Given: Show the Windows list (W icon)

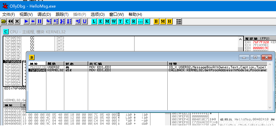Looking at the screenshot, I should (114, 21).
